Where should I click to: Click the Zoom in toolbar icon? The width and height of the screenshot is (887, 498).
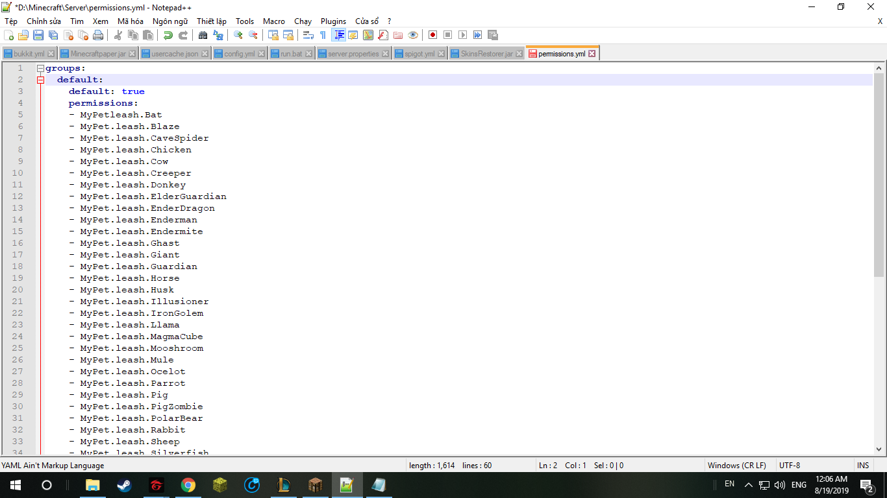point(238,35)
